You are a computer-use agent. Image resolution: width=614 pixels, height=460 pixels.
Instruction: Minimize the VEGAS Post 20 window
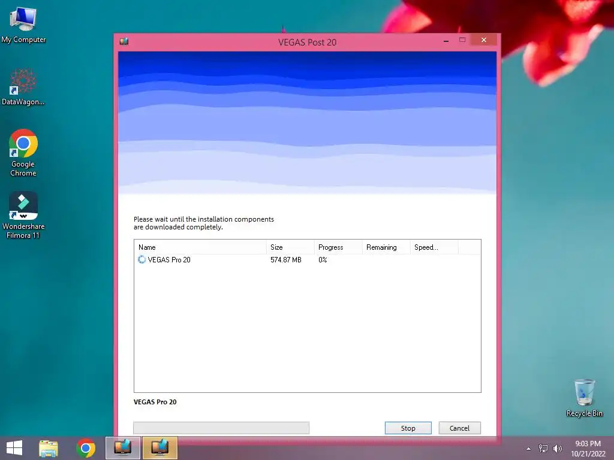(x=446, y=40)
